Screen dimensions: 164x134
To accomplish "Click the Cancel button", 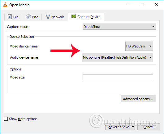I will 149,127.
